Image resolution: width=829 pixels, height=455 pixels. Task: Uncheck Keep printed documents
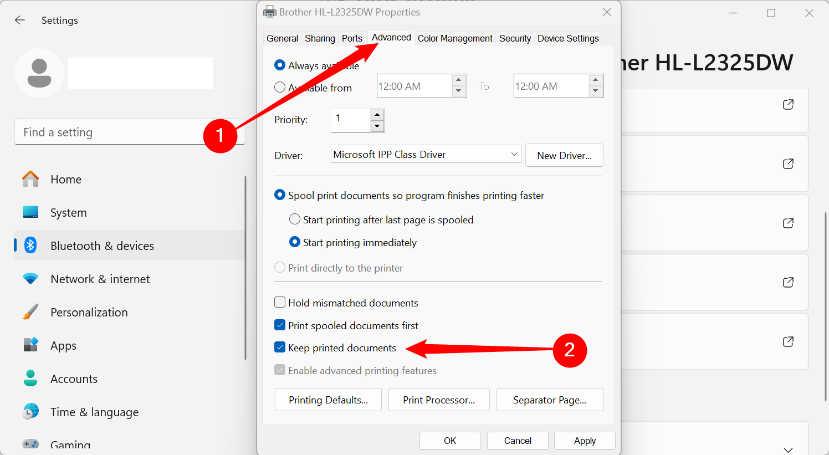(x=280, y=347)
